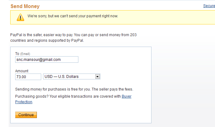This screenshot has height=127, width=215.
Task: Open the Secure link at top right
Action: click(x=209, y=6)
